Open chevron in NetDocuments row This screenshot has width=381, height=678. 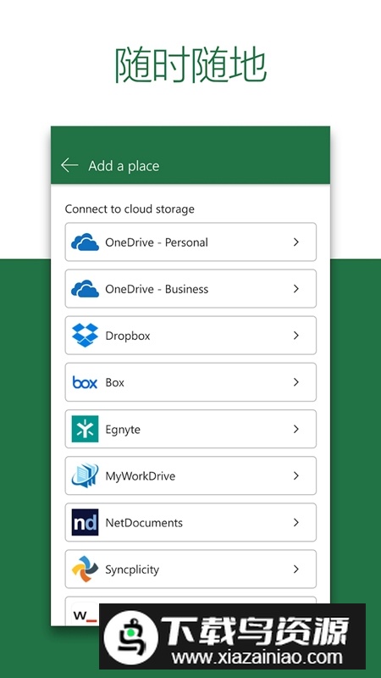[296, 522]
